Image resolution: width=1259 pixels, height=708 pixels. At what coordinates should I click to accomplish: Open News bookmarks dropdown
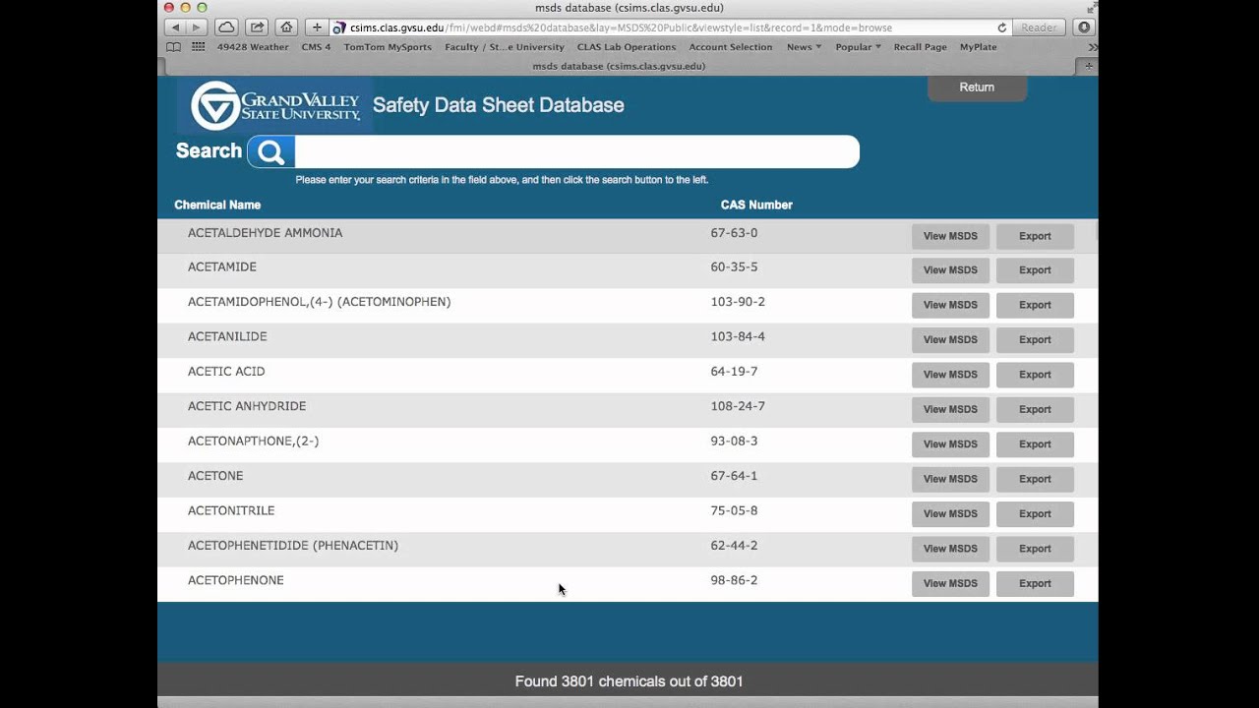tap(804, 47)
